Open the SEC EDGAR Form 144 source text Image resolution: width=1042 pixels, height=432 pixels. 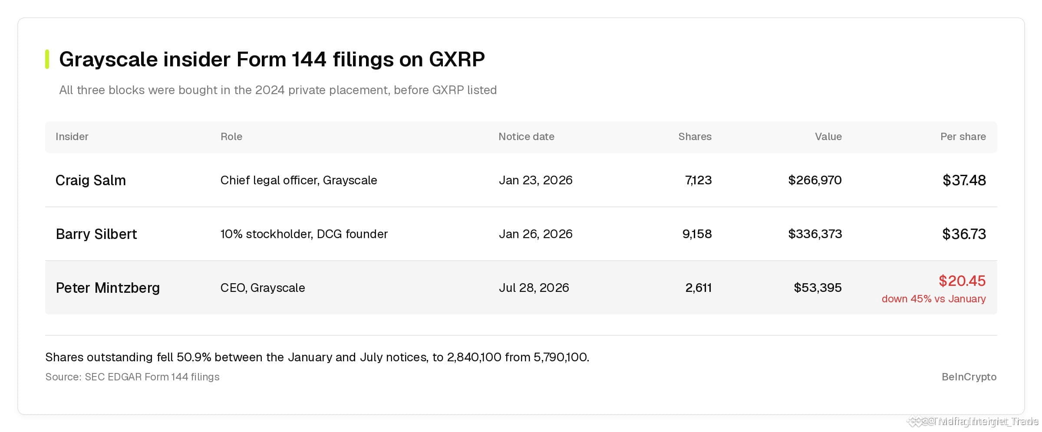[x=132, y=377]
